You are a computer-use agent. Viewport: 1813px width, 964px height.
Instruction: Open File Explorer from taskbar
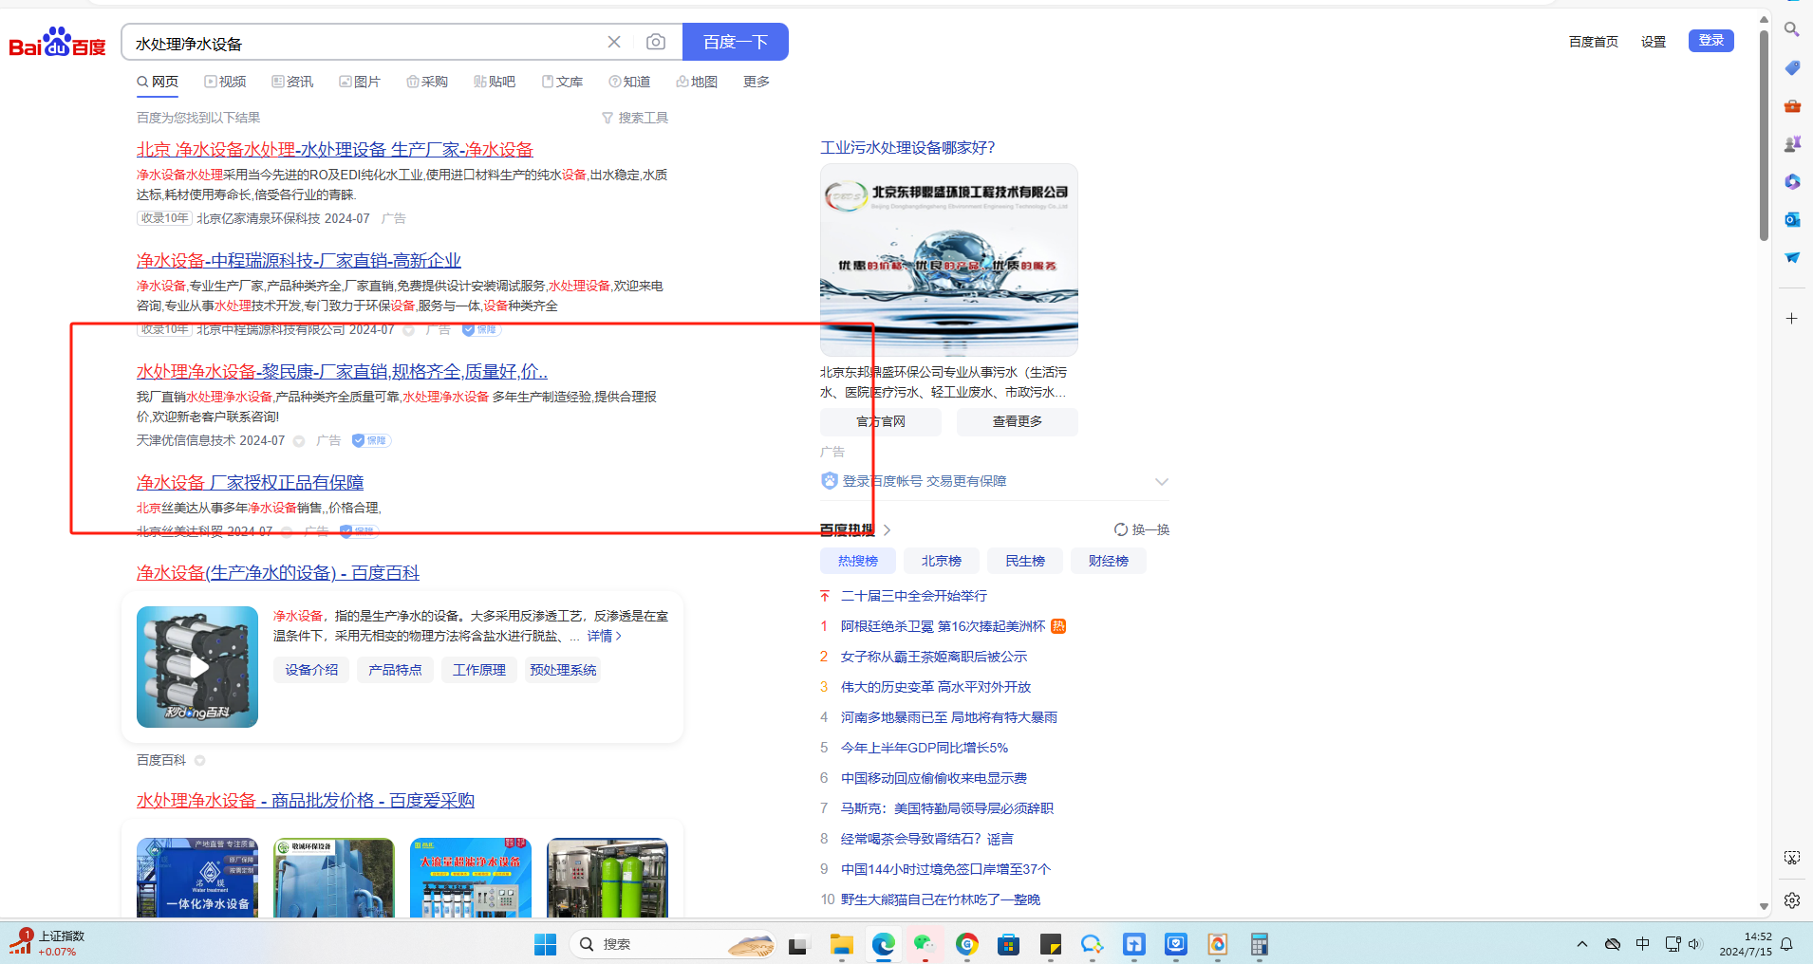pyautogui.click(x=841, y=944)
